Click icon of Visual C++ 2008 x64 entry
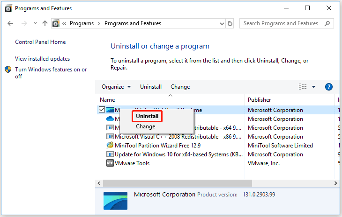Image resolution: width=342 pixels, height=217 pixels. 110,127
